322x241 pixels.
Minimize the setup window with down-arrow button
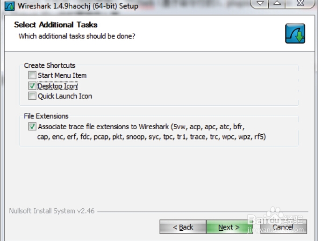pos(261,4)
